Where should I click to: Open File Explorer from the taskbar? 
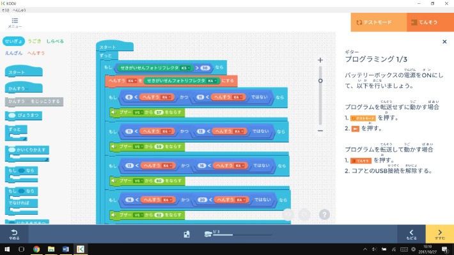51,249
